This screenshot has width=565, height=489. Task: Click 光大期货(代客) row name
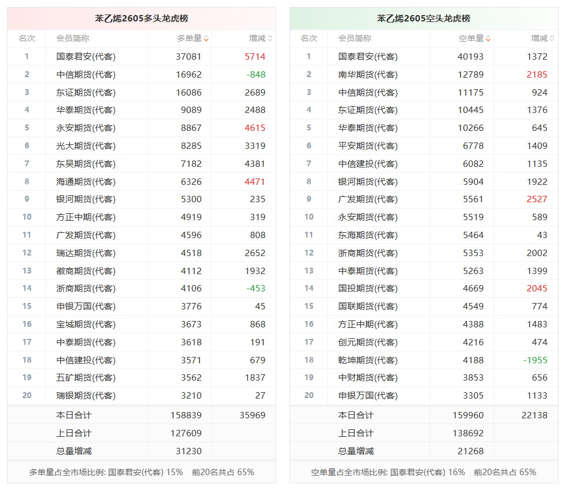[x=86, y=146]
